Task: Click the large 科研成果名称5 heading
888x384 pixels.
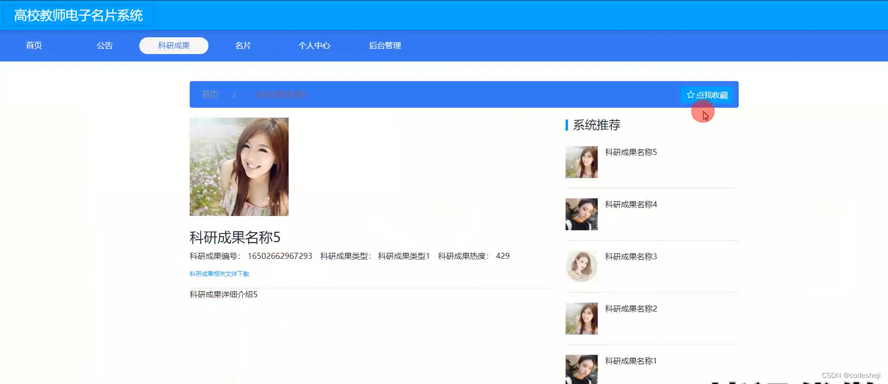Action: [x=235, y=237]
